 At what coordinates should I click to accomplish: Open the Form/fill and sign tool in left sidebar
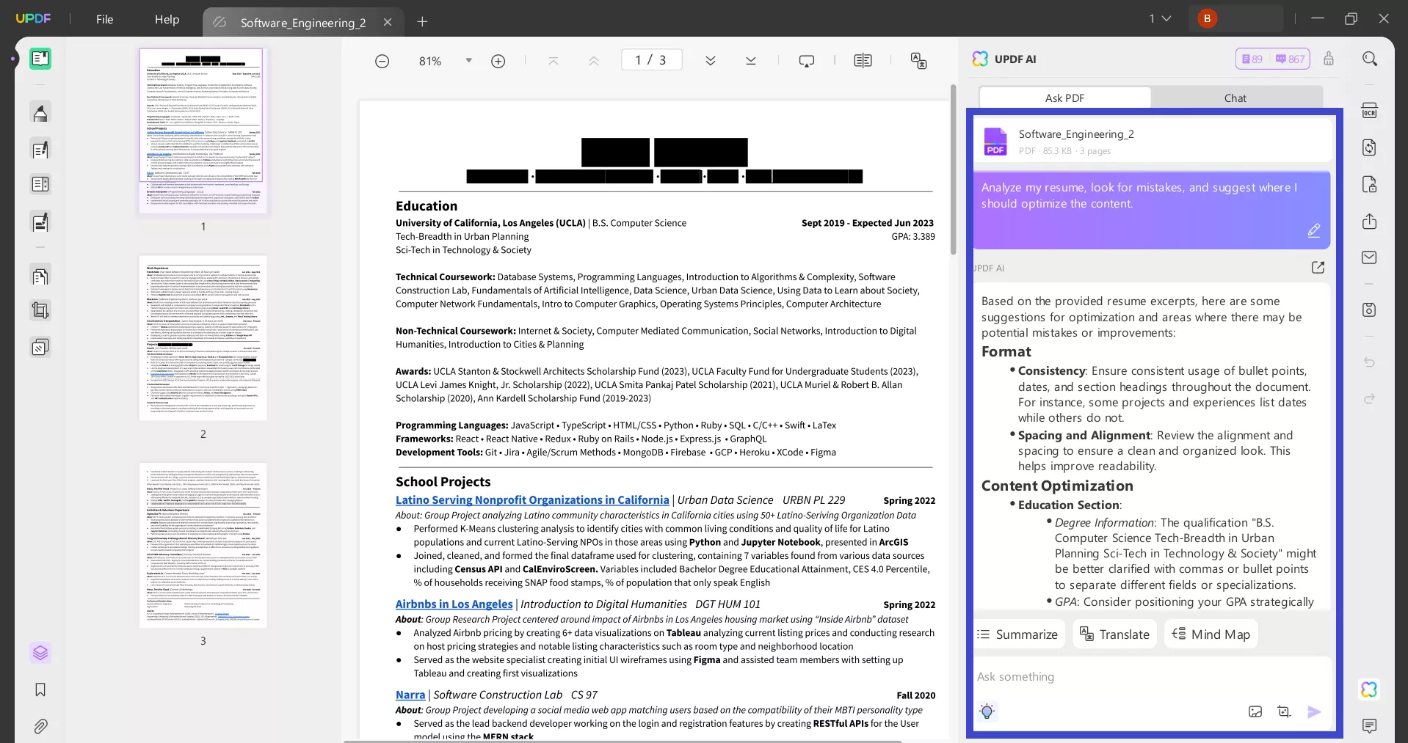[40, 222]
